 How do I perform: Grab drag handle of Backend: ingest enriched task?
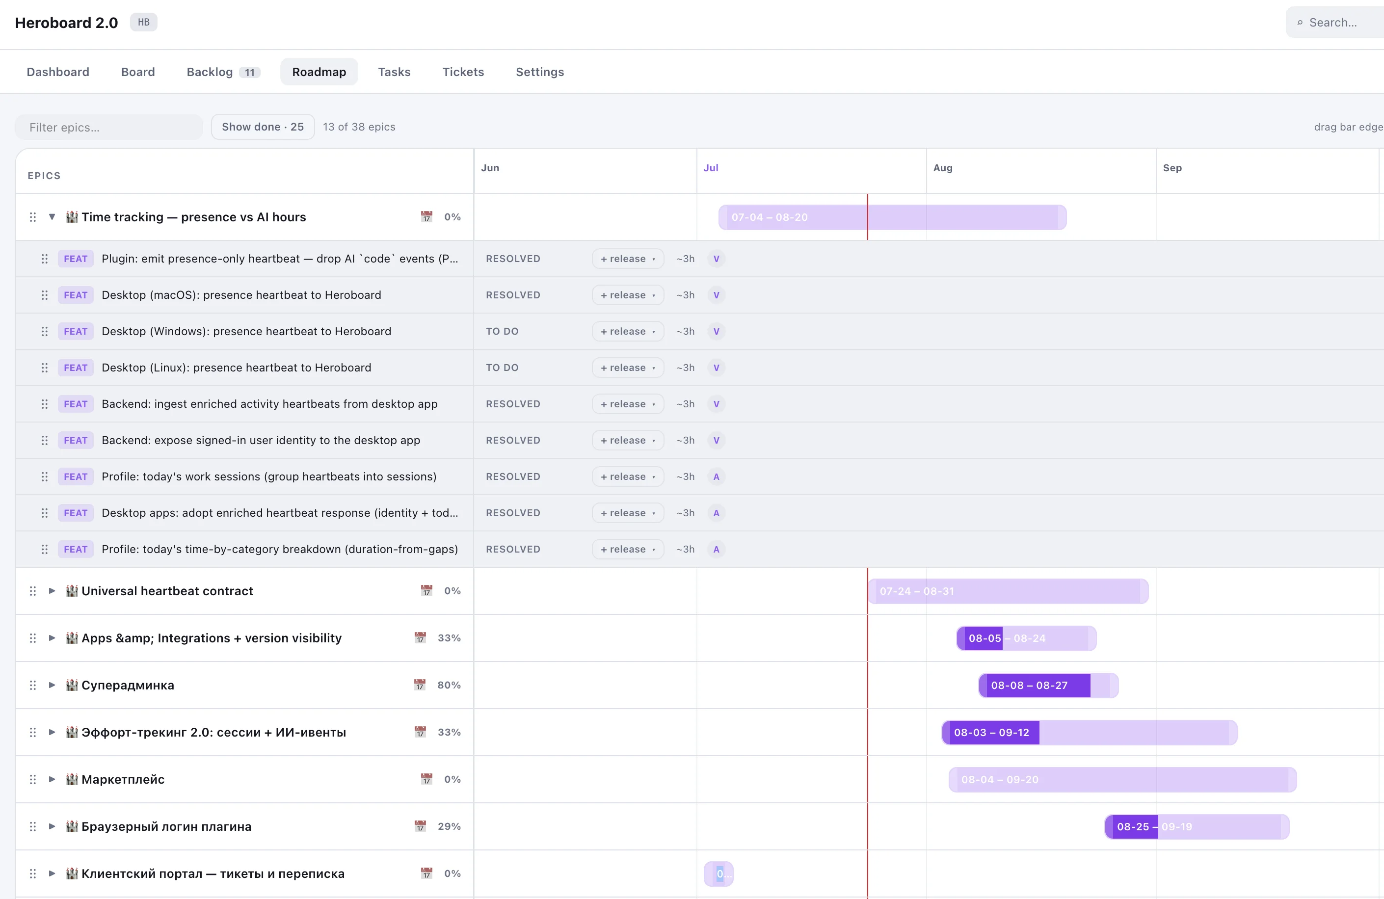[x=45, y=404]
